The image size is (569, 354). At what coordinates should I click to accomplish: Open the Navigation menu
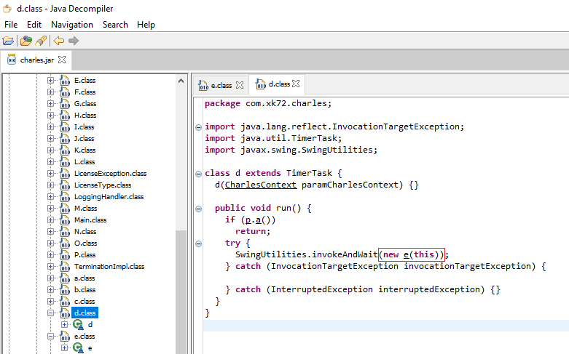click(x=72, y=25)
